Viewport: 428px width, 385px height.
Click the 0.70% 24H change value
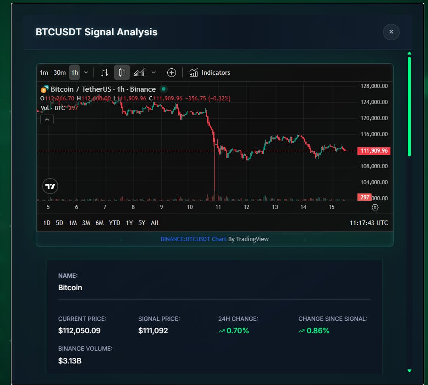coord(237,330)
